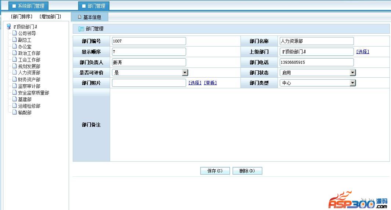Click the 上级部门 input field
The width and height of the screenshot is (391, 210).
[317, 52]
